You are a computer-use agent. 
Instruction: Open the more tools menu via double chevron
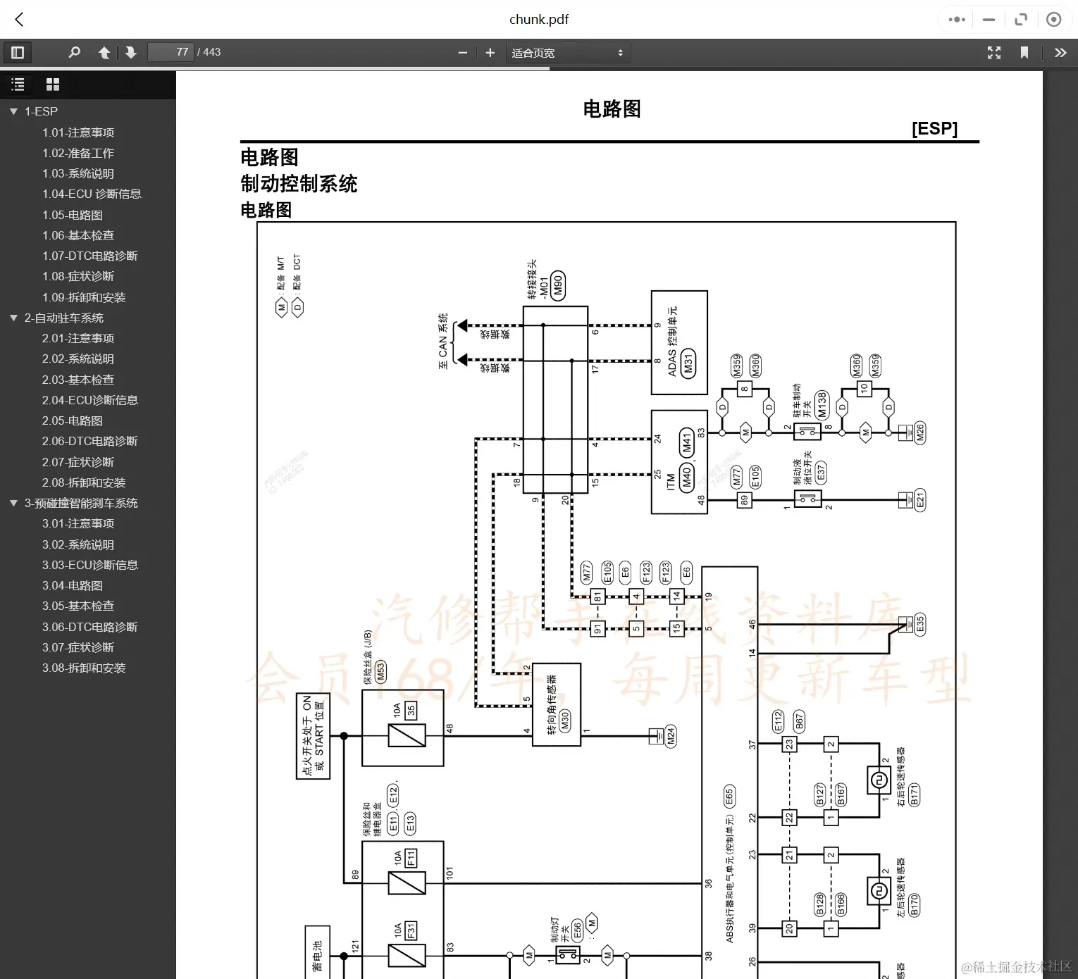1060,52
